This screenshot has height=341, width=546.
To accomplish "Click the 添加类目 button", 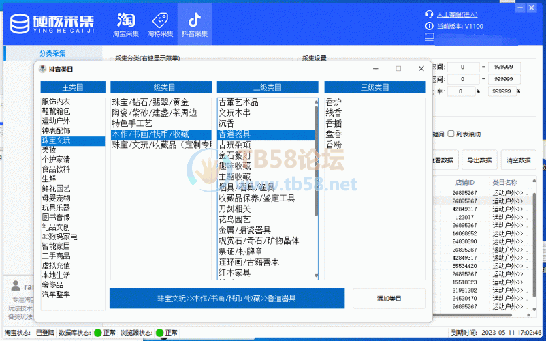I will pyautogui.click(x=389, y=299).
